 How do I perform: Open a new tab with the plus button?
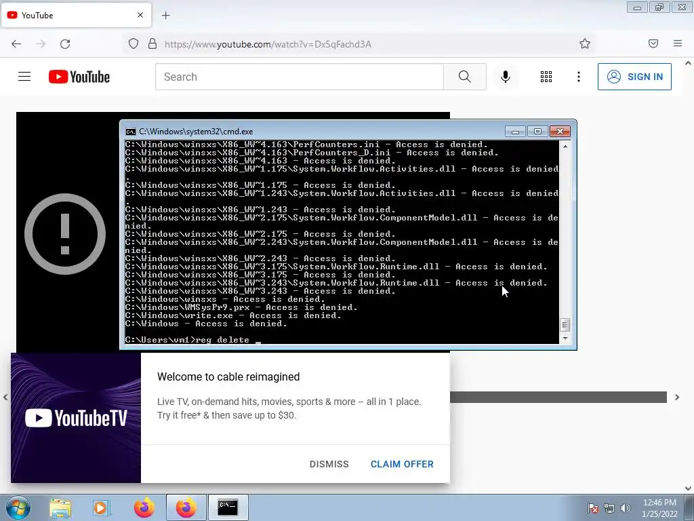coord(165,16)
